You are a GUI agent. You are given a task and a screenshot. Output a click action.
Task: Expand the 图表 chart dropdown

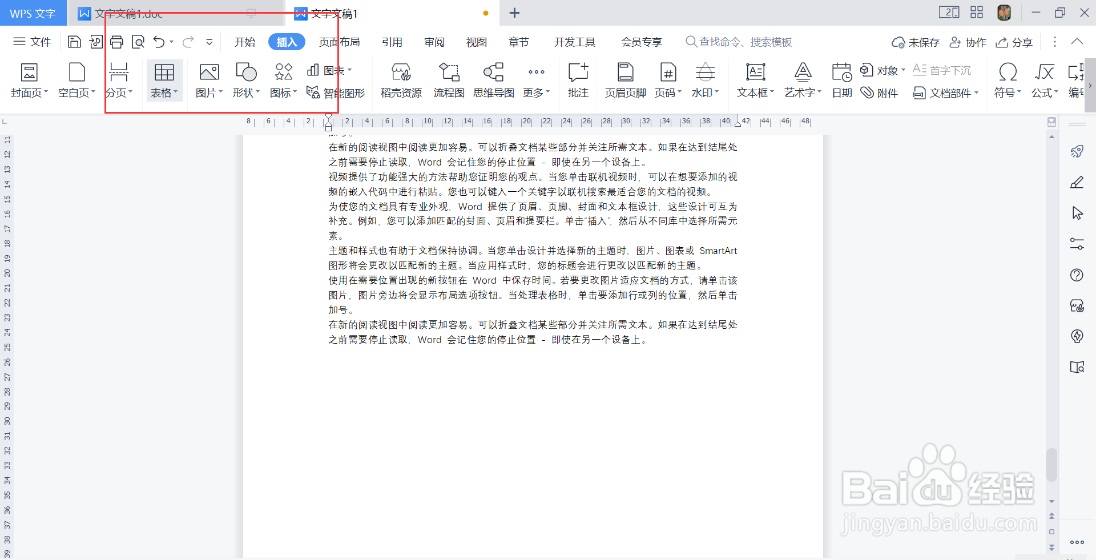[x=350, y=70]
